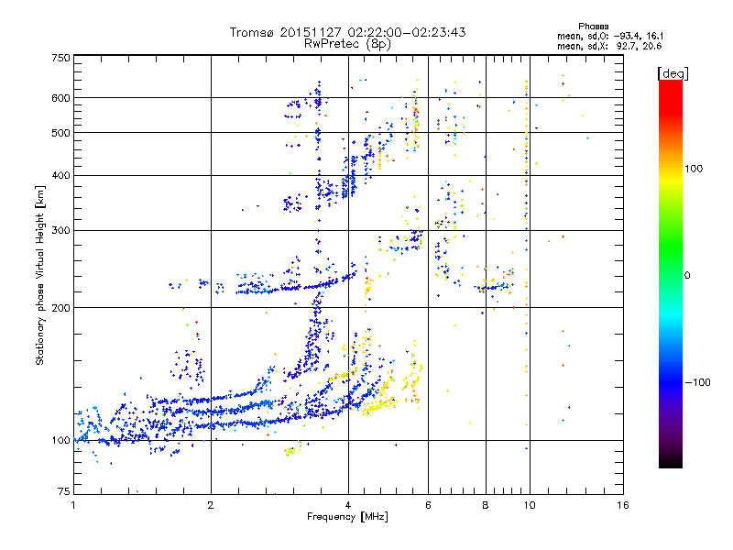Click the x-axis tick label '6'
This screenshot has height=550, width=733.
click(428, 505)
